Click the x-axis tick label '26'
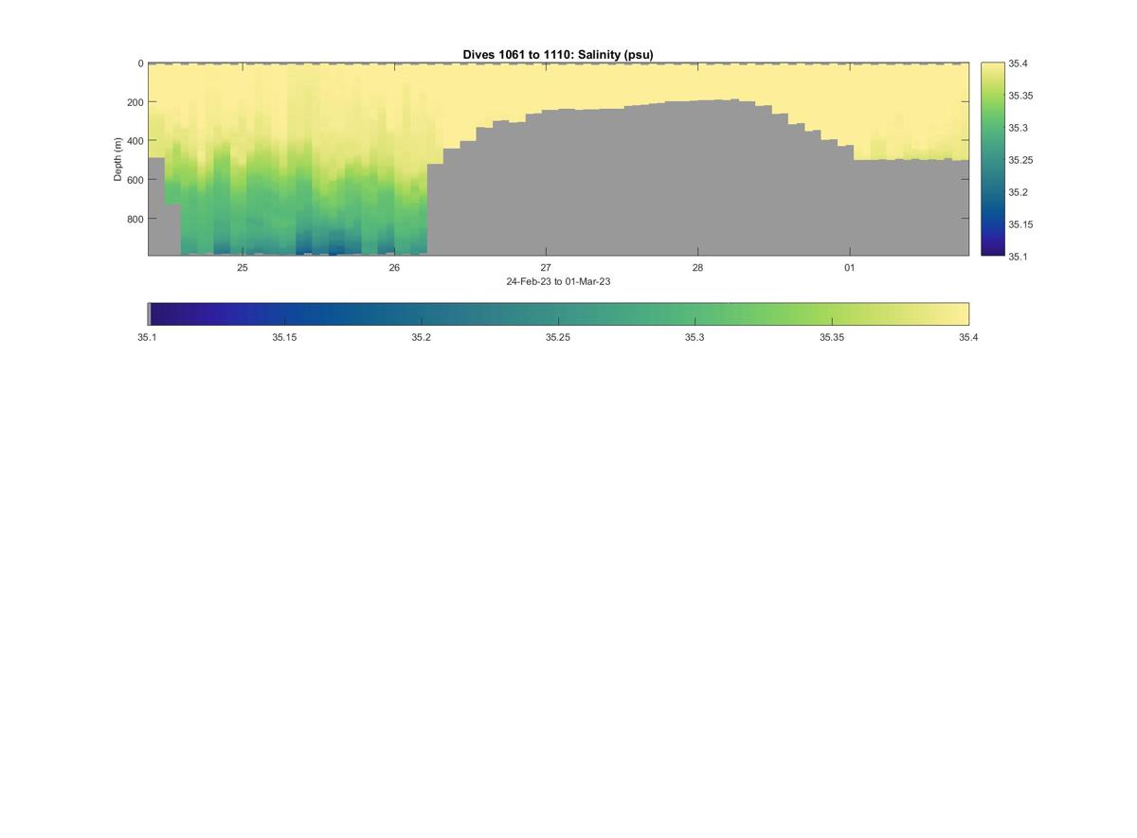 click(x=394, y=268)
